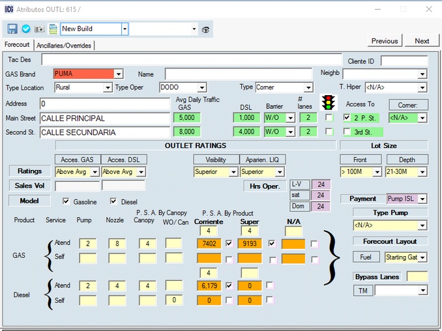Viewport: 442px width, 331px height.
Task: Switch to the Ancillaries/Overrides tab
Action: pos(64,46)
